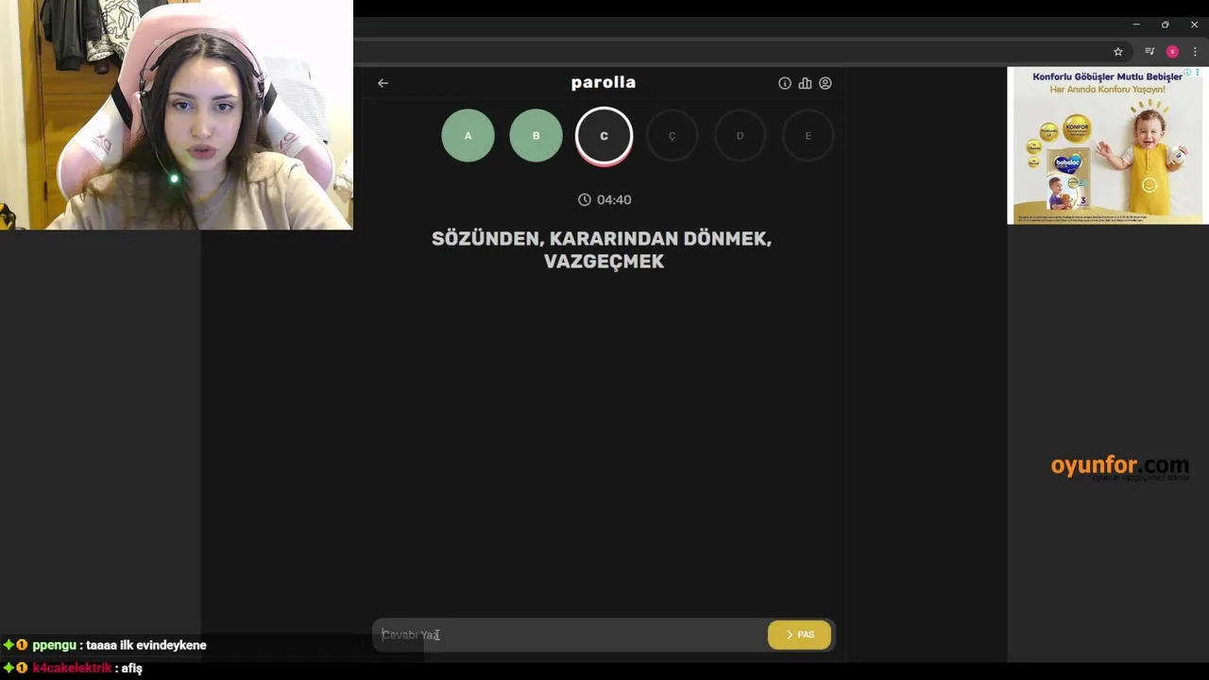The width and height of the screenshot is (1209, 680).
Task: Open the game info icon
Action: (x=784, y=83)
